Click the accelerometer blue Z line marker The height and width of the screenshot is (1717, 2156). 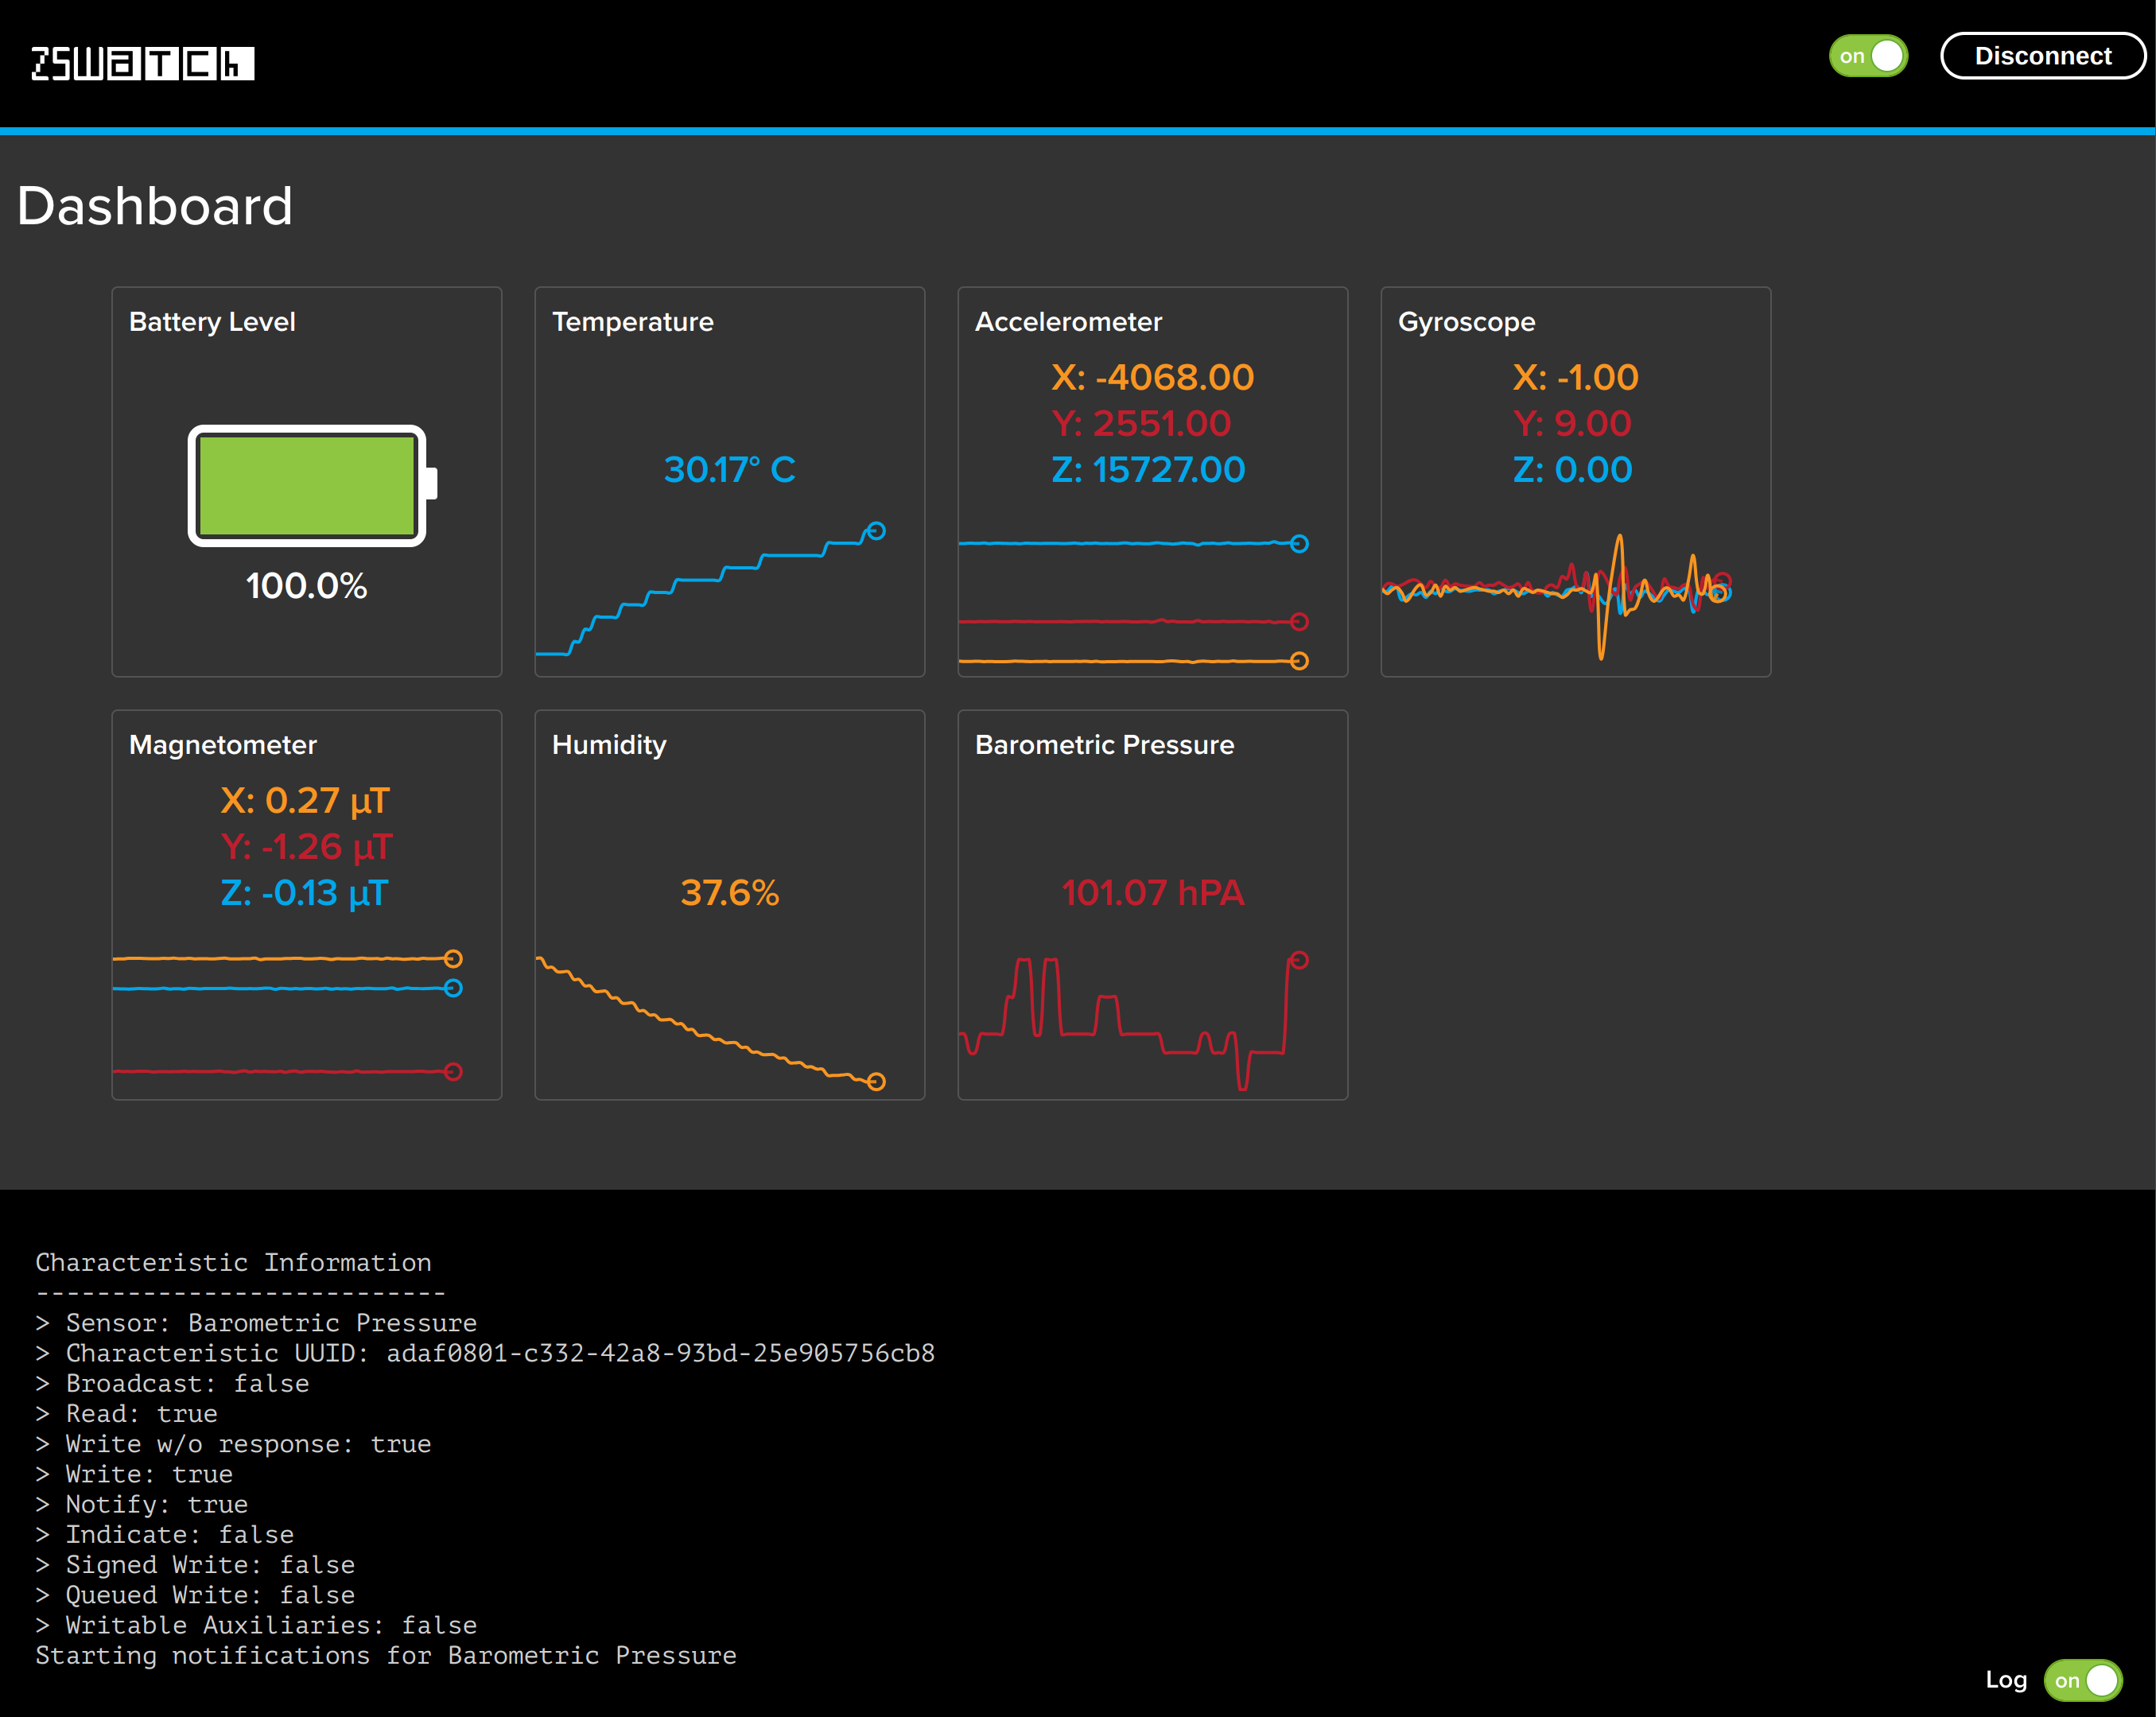1299,544
